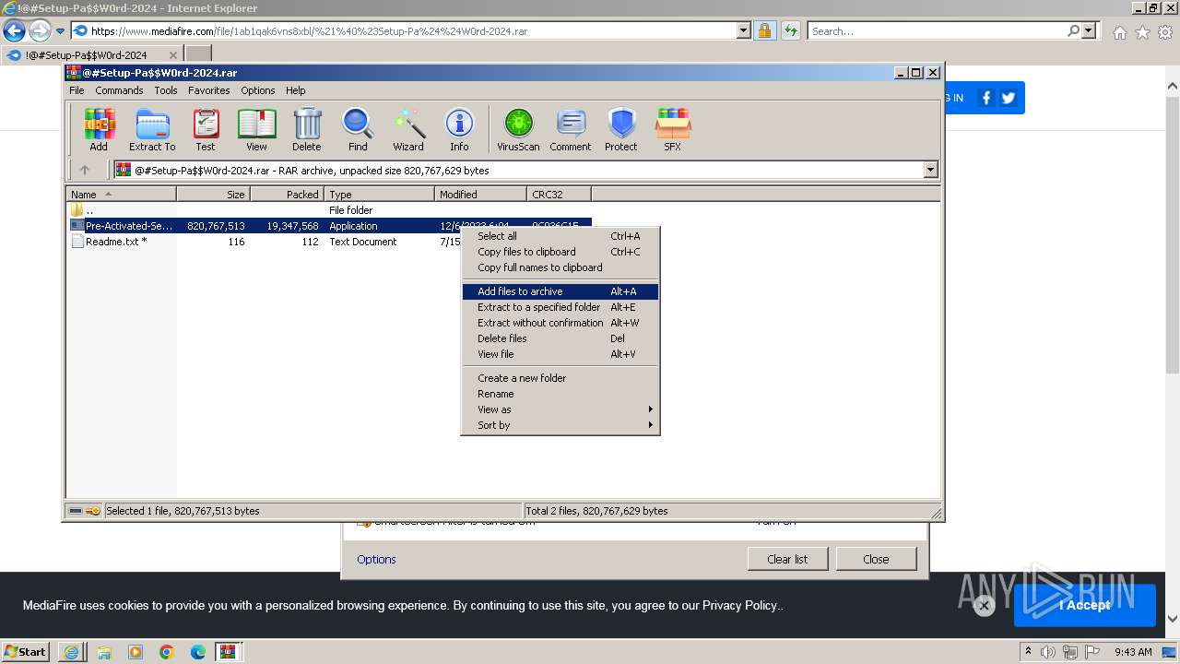Click the Test archive icon
Viewport: 1180px width, 664px height.
(206, 129)
